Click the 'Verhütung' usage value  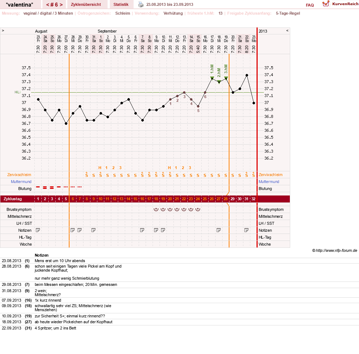[x=173, y=13]
